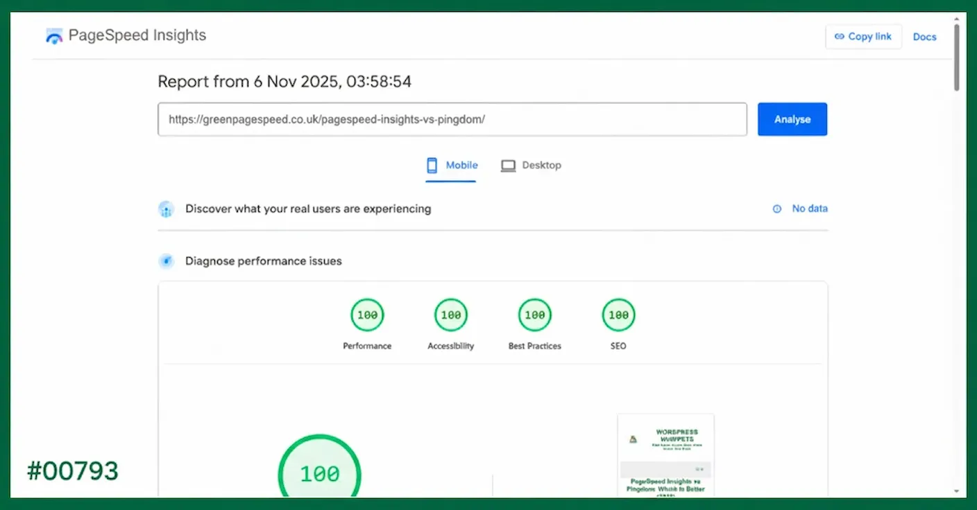Click the URL input field

(452, 119)
